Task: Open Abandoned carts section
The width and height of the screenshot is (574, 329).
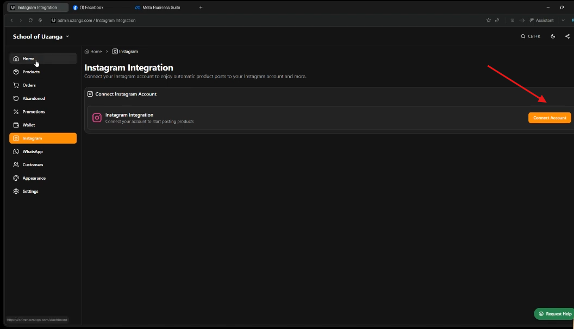Action: (x=43, y=98)
